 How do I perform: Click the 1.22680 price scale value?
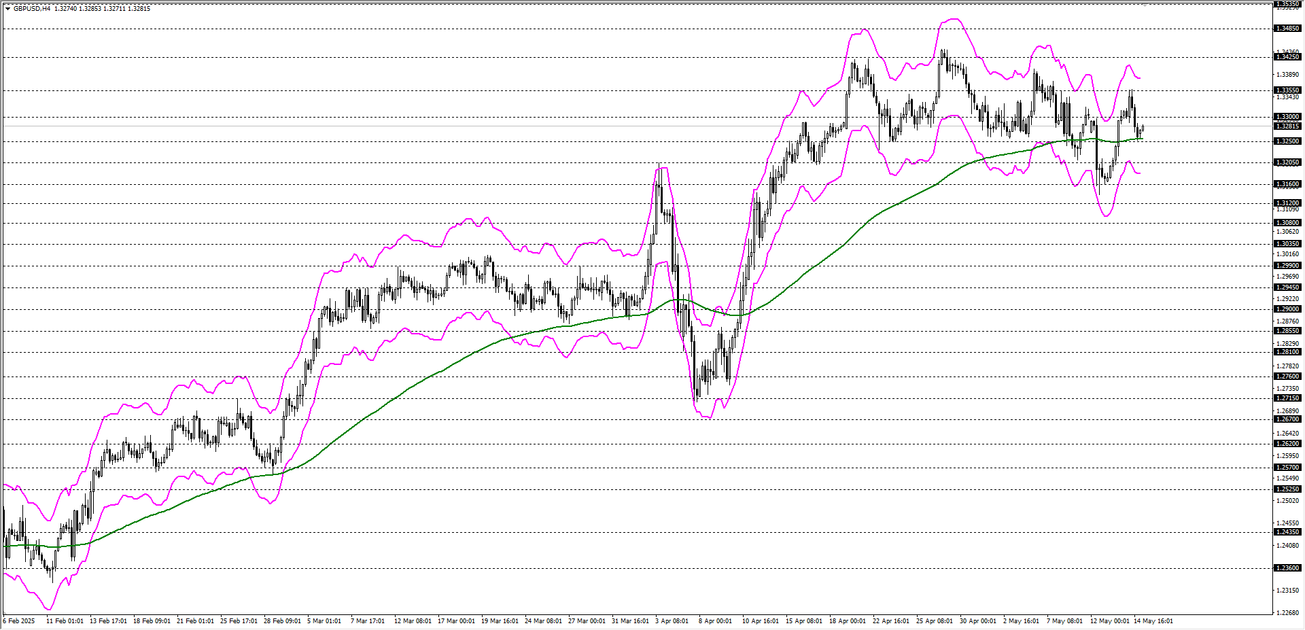point(1287,613)
